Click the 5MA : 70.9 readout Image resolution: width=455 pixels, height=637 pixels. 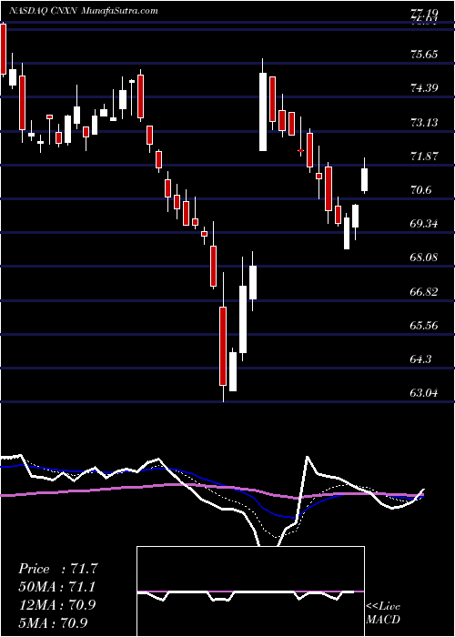click(53, 622)
